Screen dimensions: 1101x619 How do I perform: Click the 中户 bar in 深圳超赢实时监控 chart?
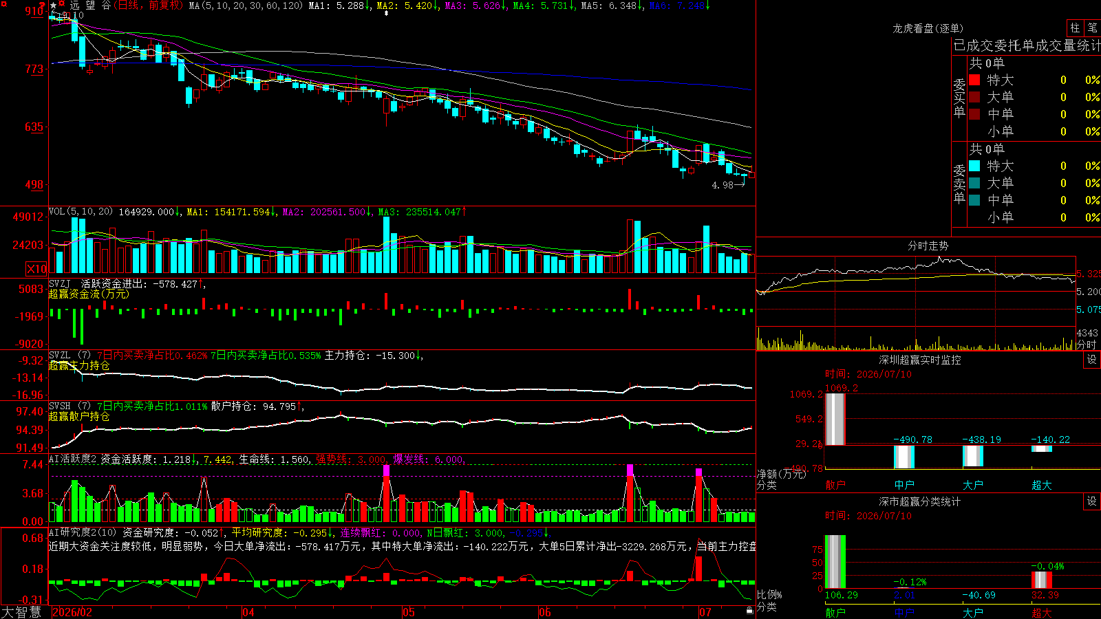click(x=904, y=457)
